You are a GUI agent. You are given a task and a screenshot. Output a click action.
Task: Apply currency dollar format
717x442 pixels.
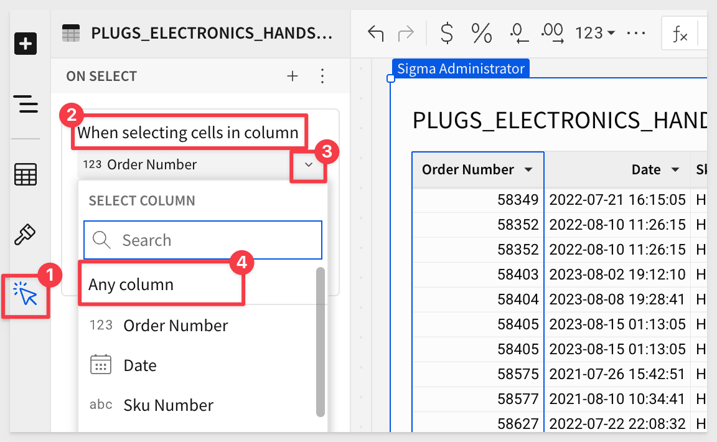pos(446,33)
